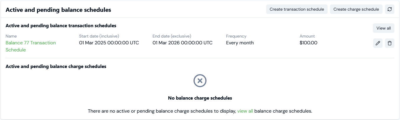This screenshot has height=120, width=400.
Task: Click the Amount column label
Action: tap(307, 36)
